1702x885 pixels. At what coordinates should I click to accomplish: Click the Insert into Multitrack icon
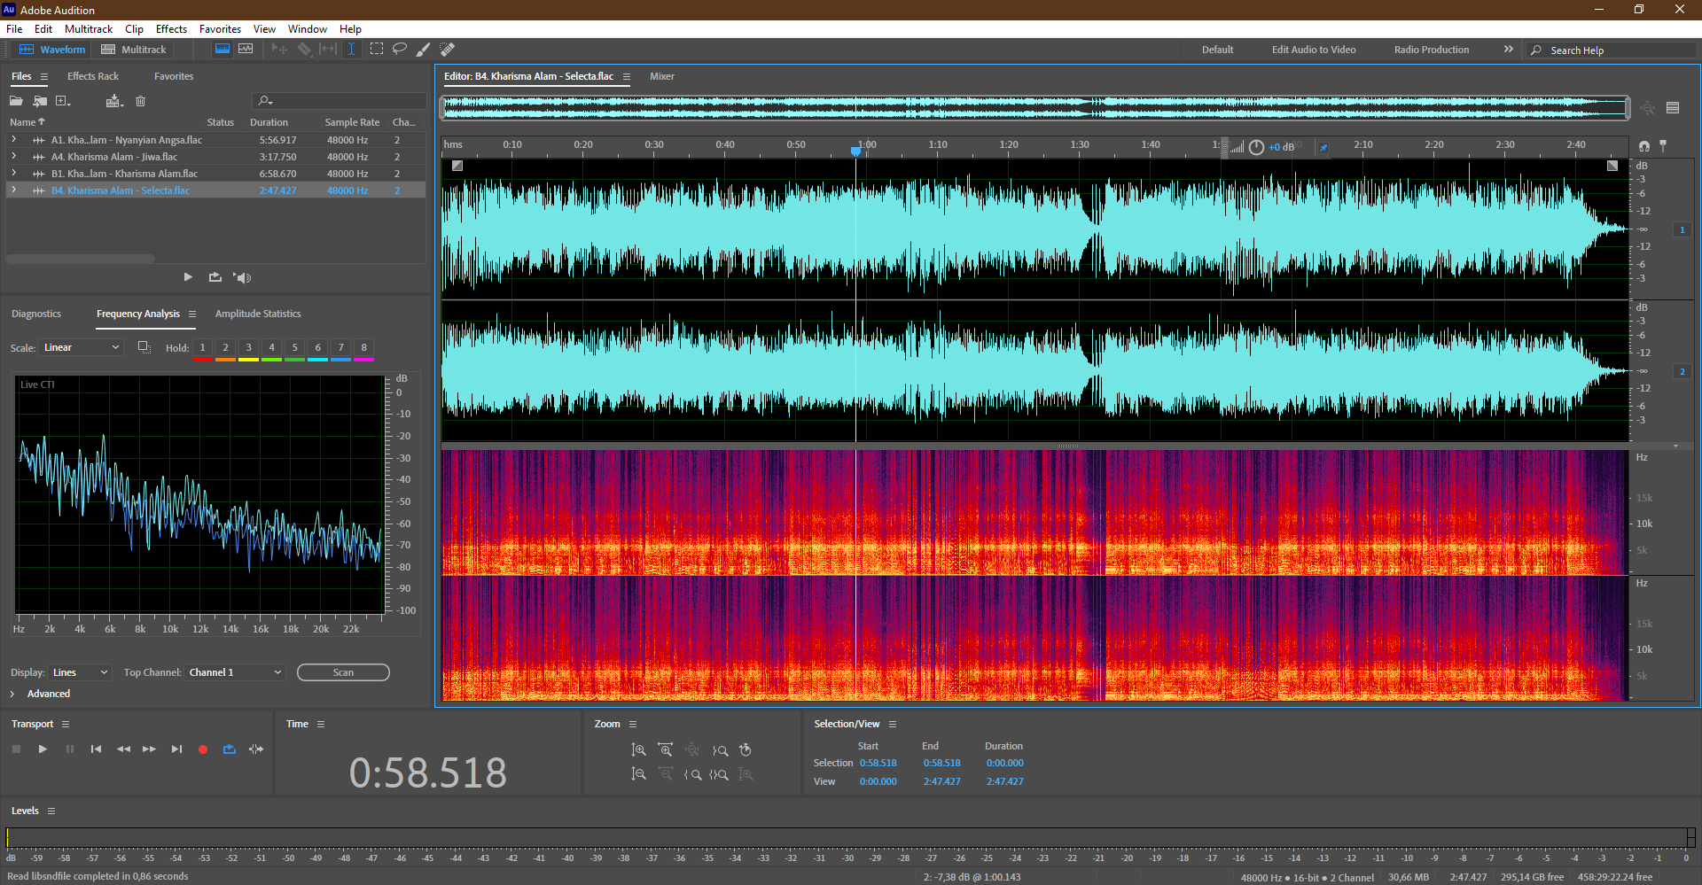113,101
